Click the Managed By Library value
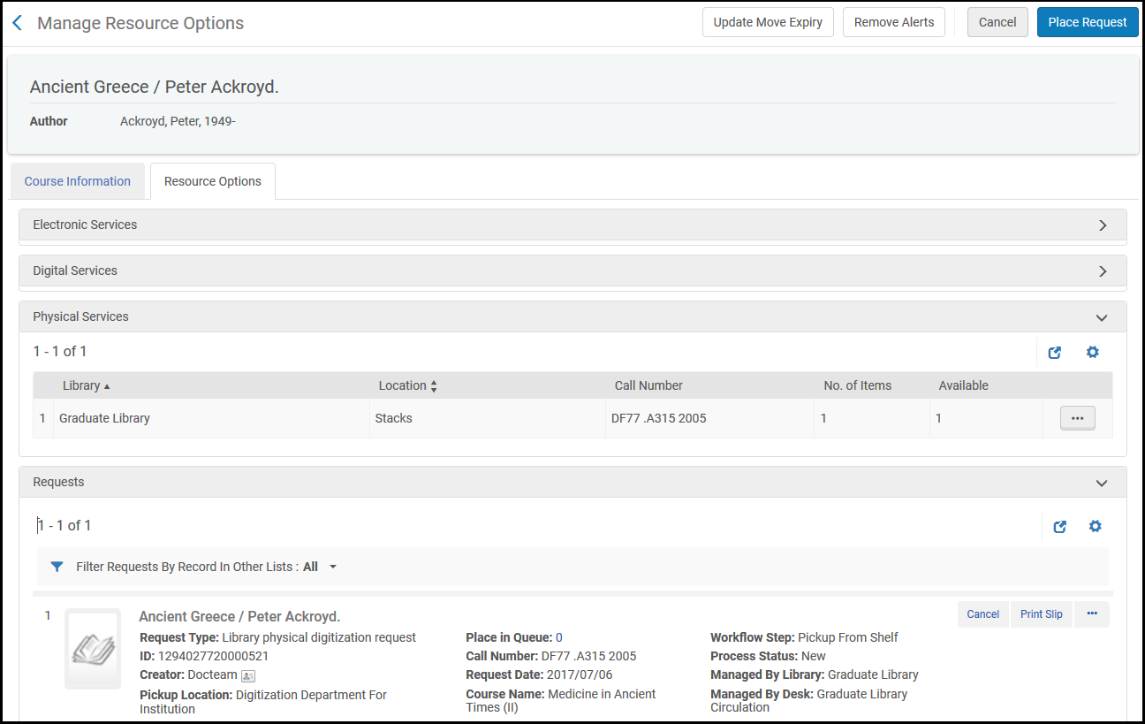Screen dimensions: 1145x724 [x=873, y=675]
